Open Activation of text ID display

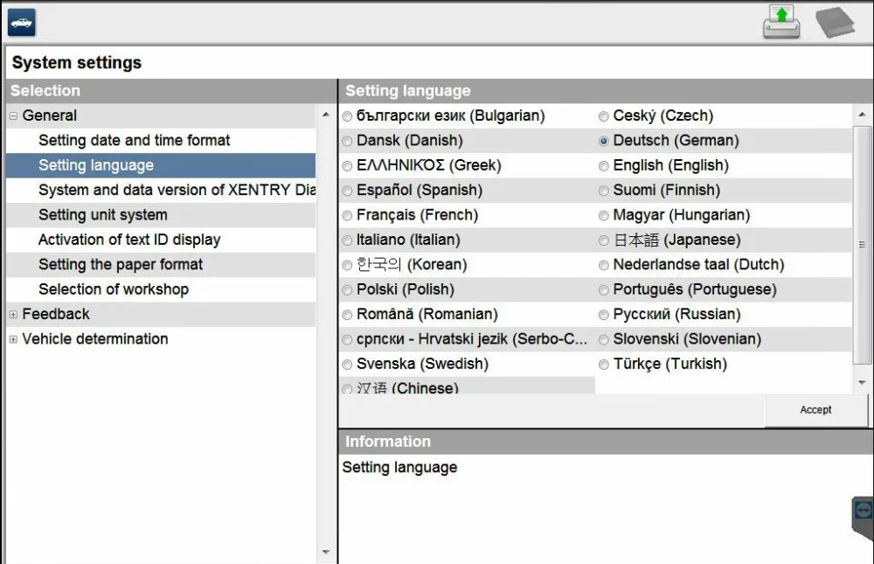click(129, 240)
